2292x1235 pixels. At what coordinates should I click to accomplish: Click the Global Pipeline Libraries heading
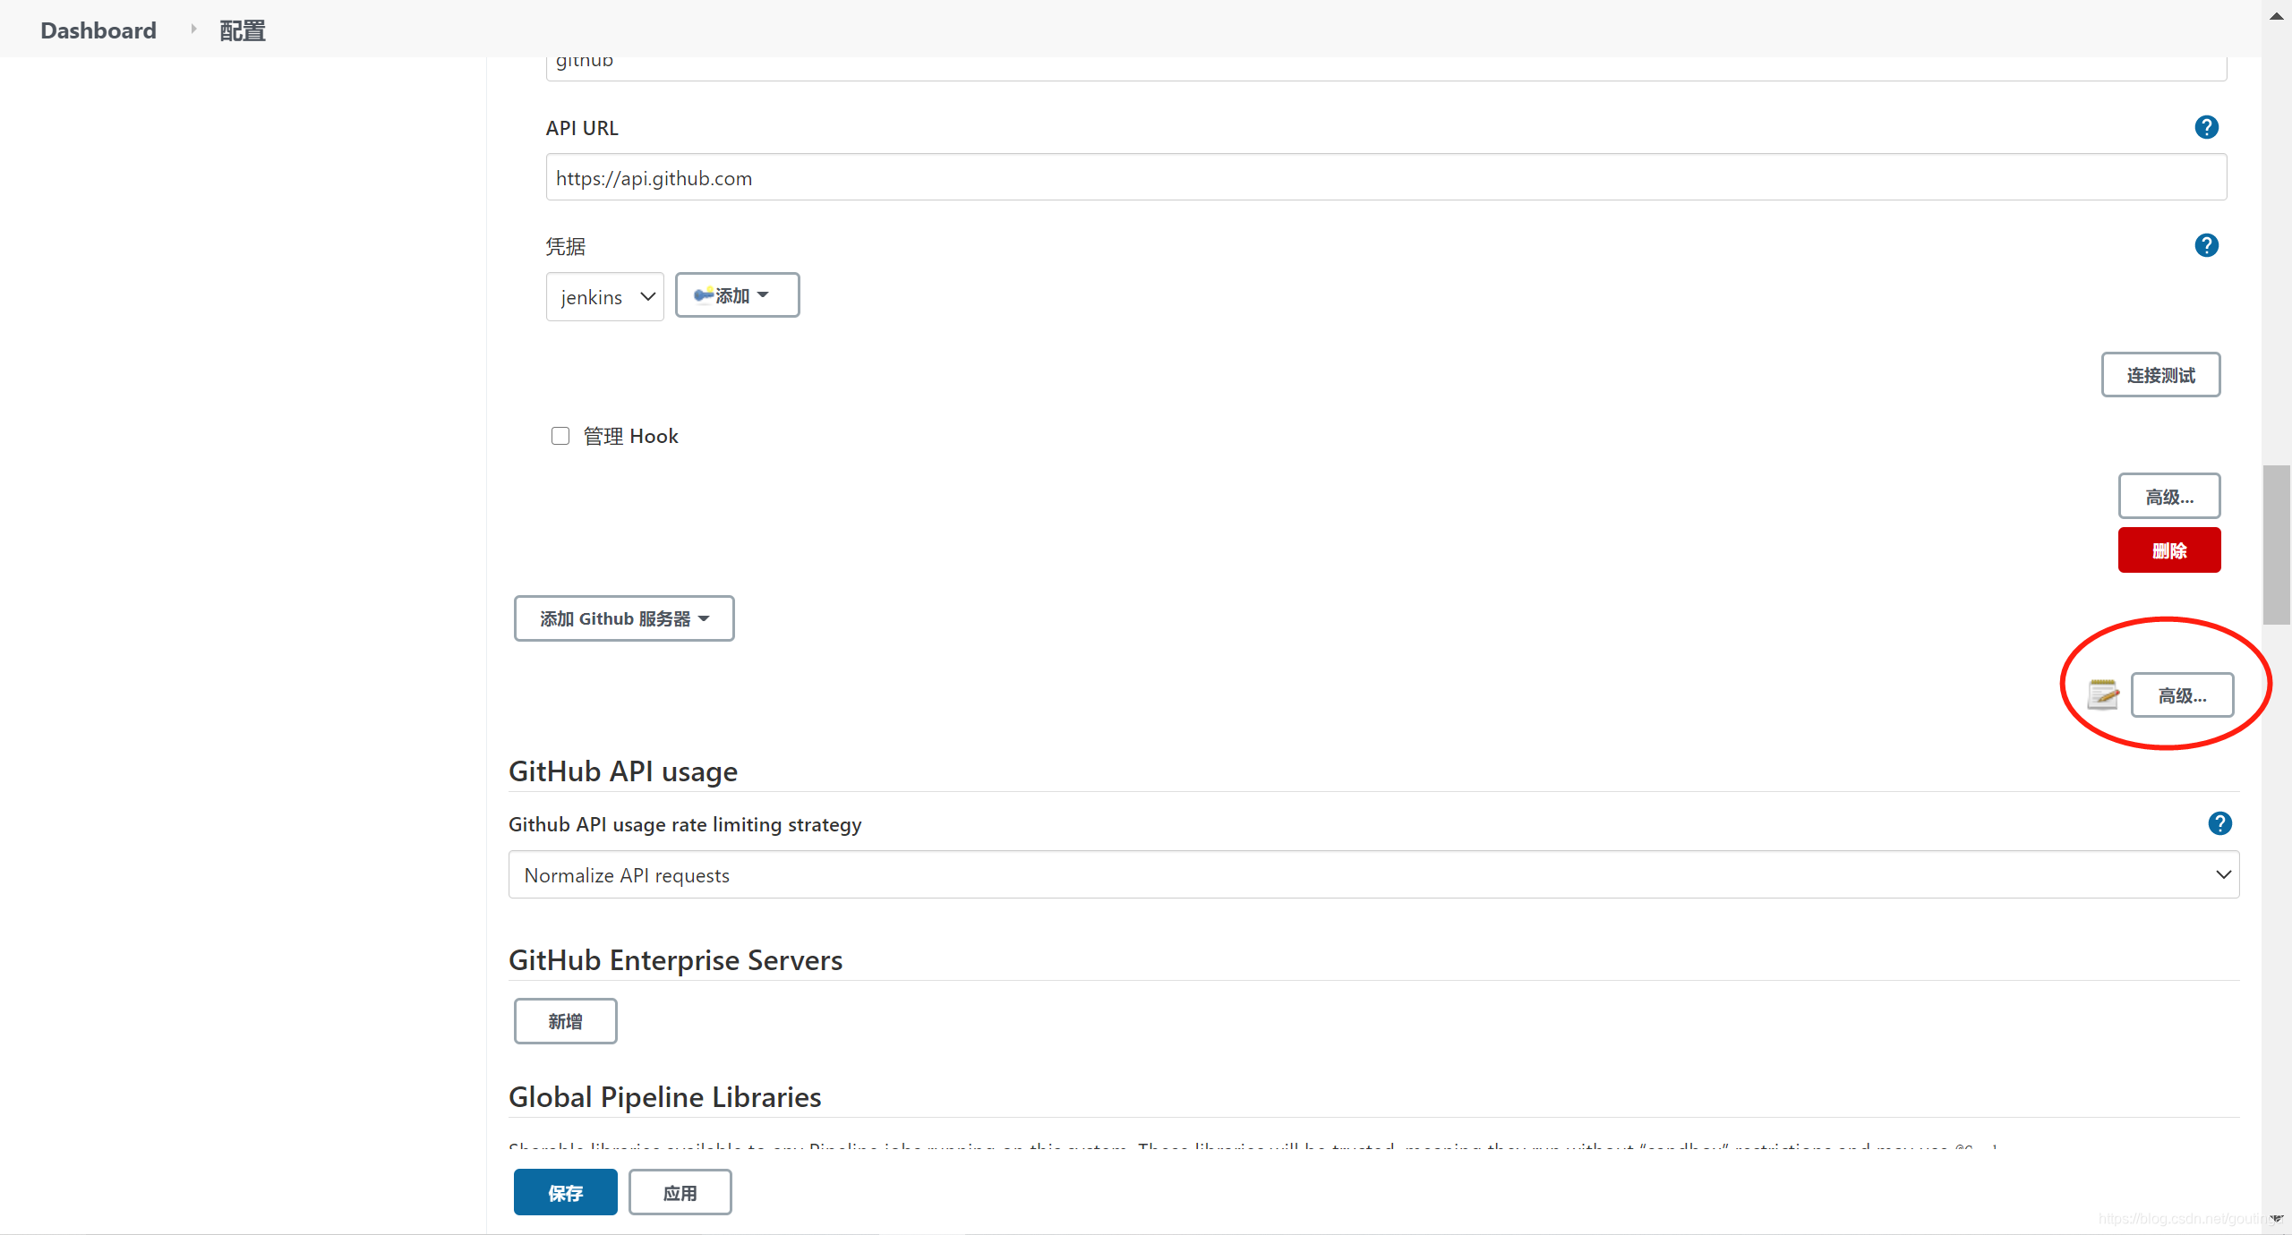664,1096
